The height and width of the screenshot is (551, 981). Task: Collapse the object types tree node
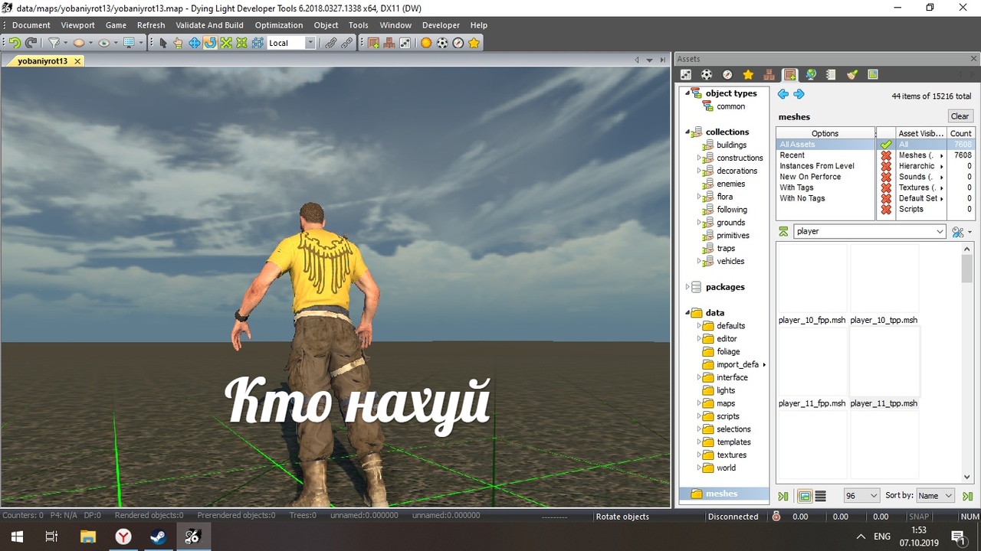coord(687,93)
